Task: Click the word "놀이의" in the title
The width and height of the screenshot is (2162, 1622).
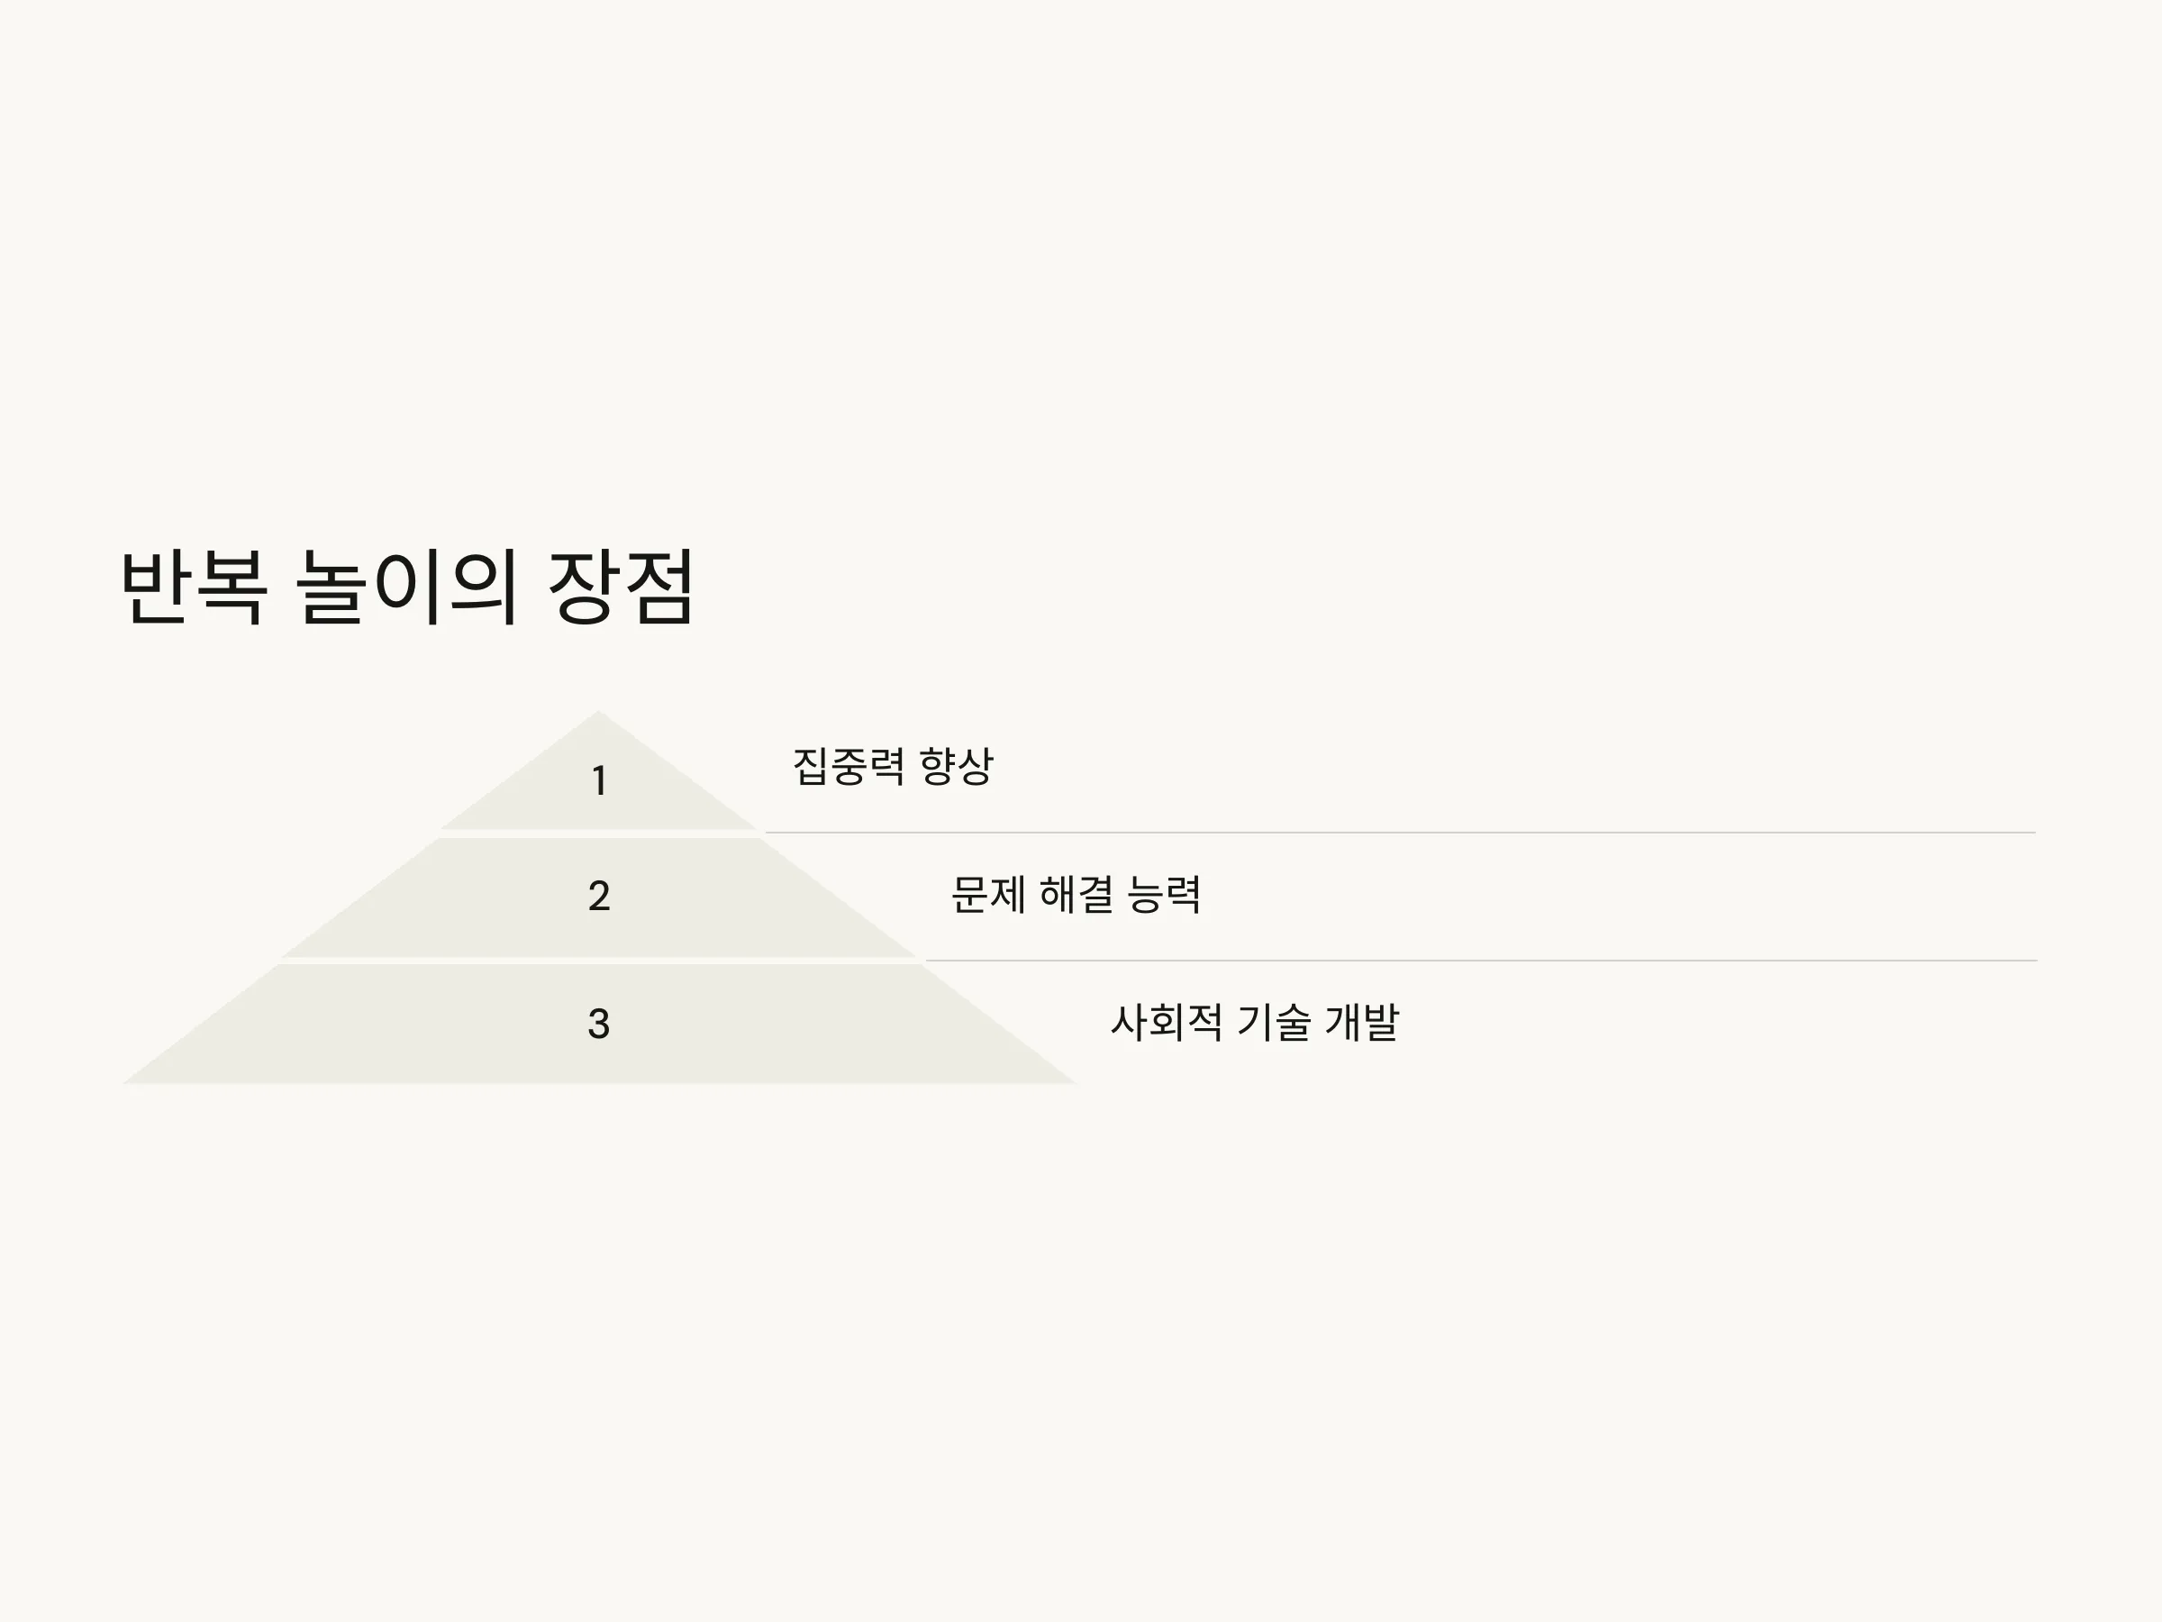Action: 405,587
